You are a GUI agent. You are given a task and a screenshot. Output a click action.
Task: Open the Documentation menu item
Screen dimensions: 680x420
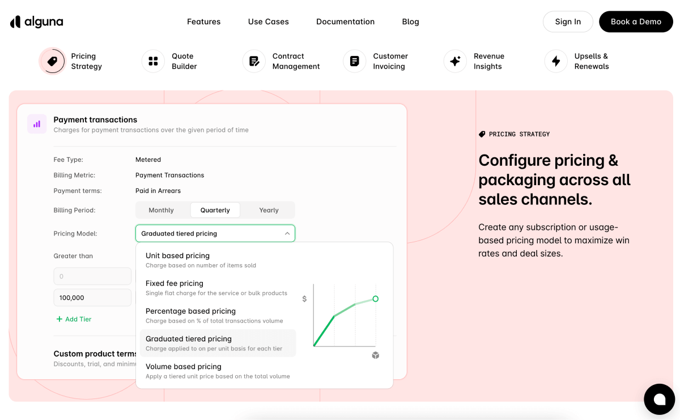[345, 22]
